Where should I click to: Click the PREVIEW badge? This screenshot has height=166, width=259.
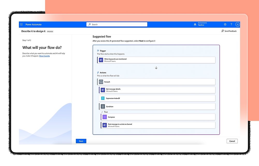coord(50,31)
